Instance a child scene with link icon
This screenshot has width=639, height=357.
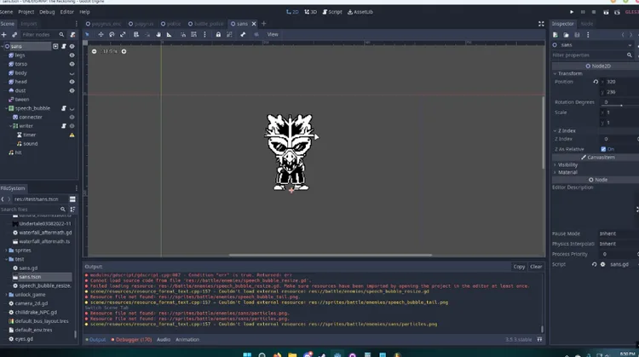coord(14,35)
